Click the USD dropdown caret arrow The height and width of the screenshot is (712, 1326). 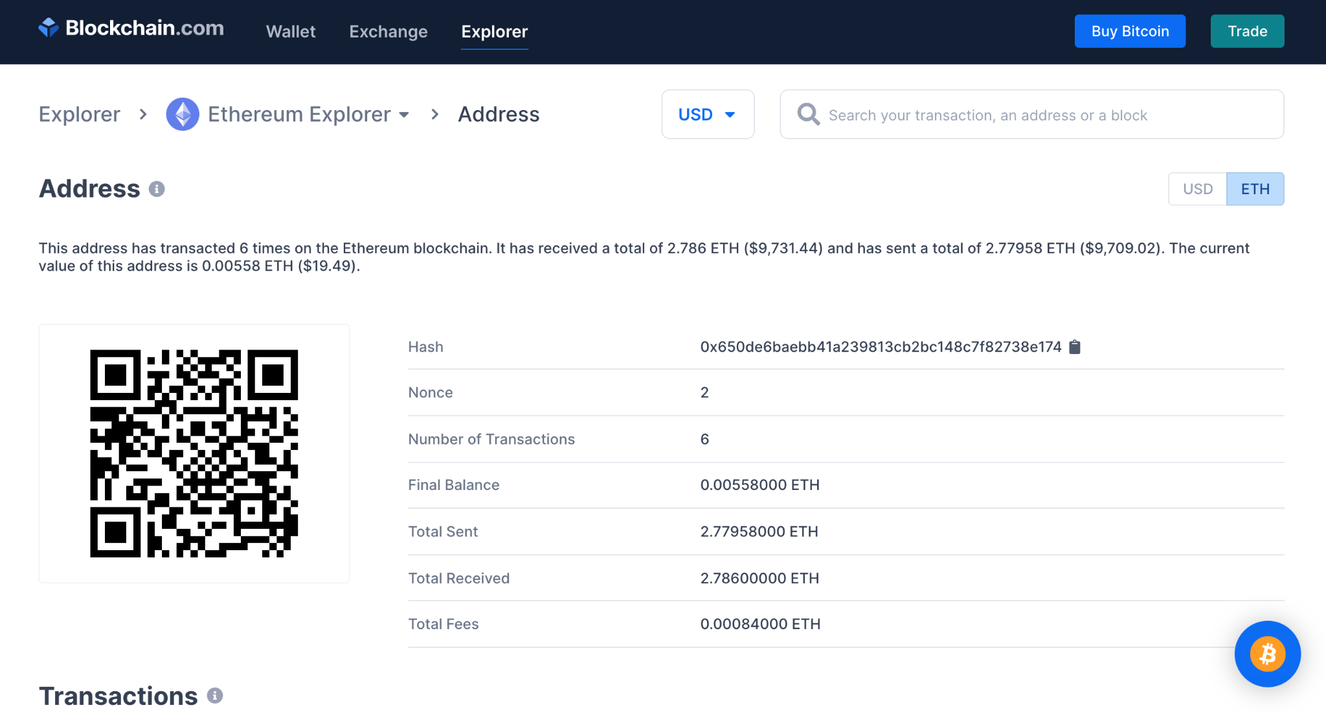point(730,115)
